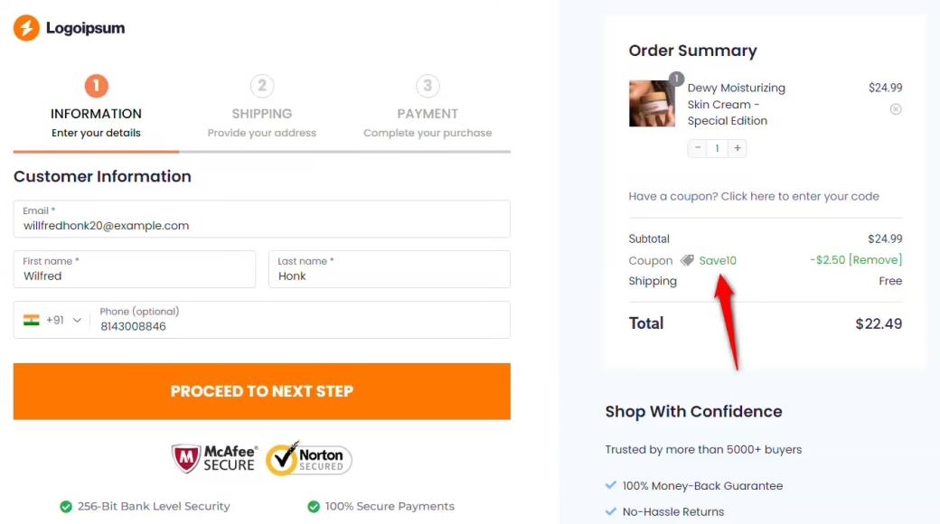This screenshot has width=940, height=524.
Task: Click the email address input field
Action: (x=261, y=219)
